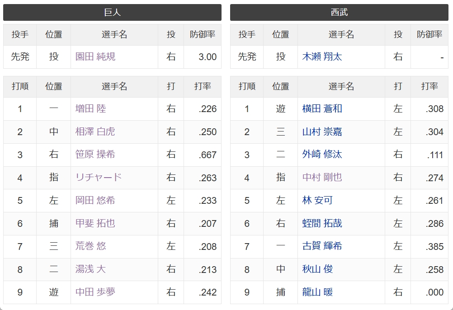Click 林 安可 player link
This screenshot has width=453, height=310.
pyautogui.click(x=317, y=200)
